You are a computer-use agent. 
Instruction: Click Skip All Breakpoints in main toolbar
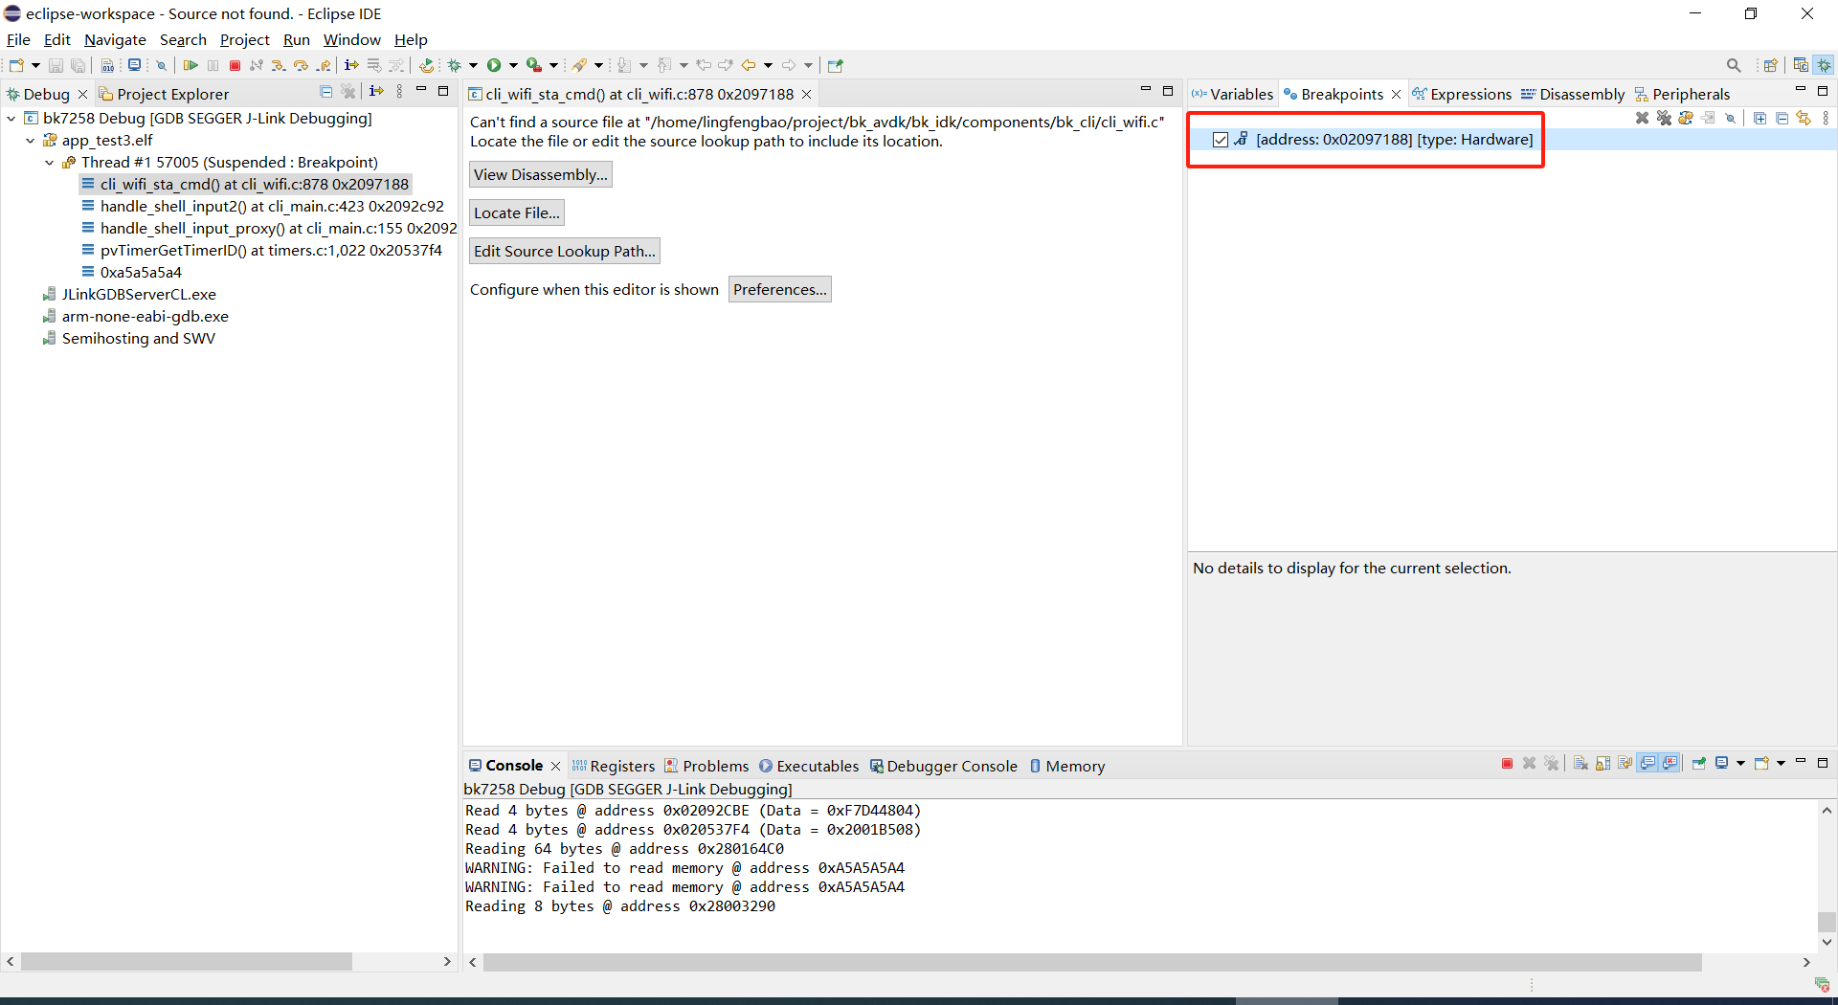coord(161,65)
